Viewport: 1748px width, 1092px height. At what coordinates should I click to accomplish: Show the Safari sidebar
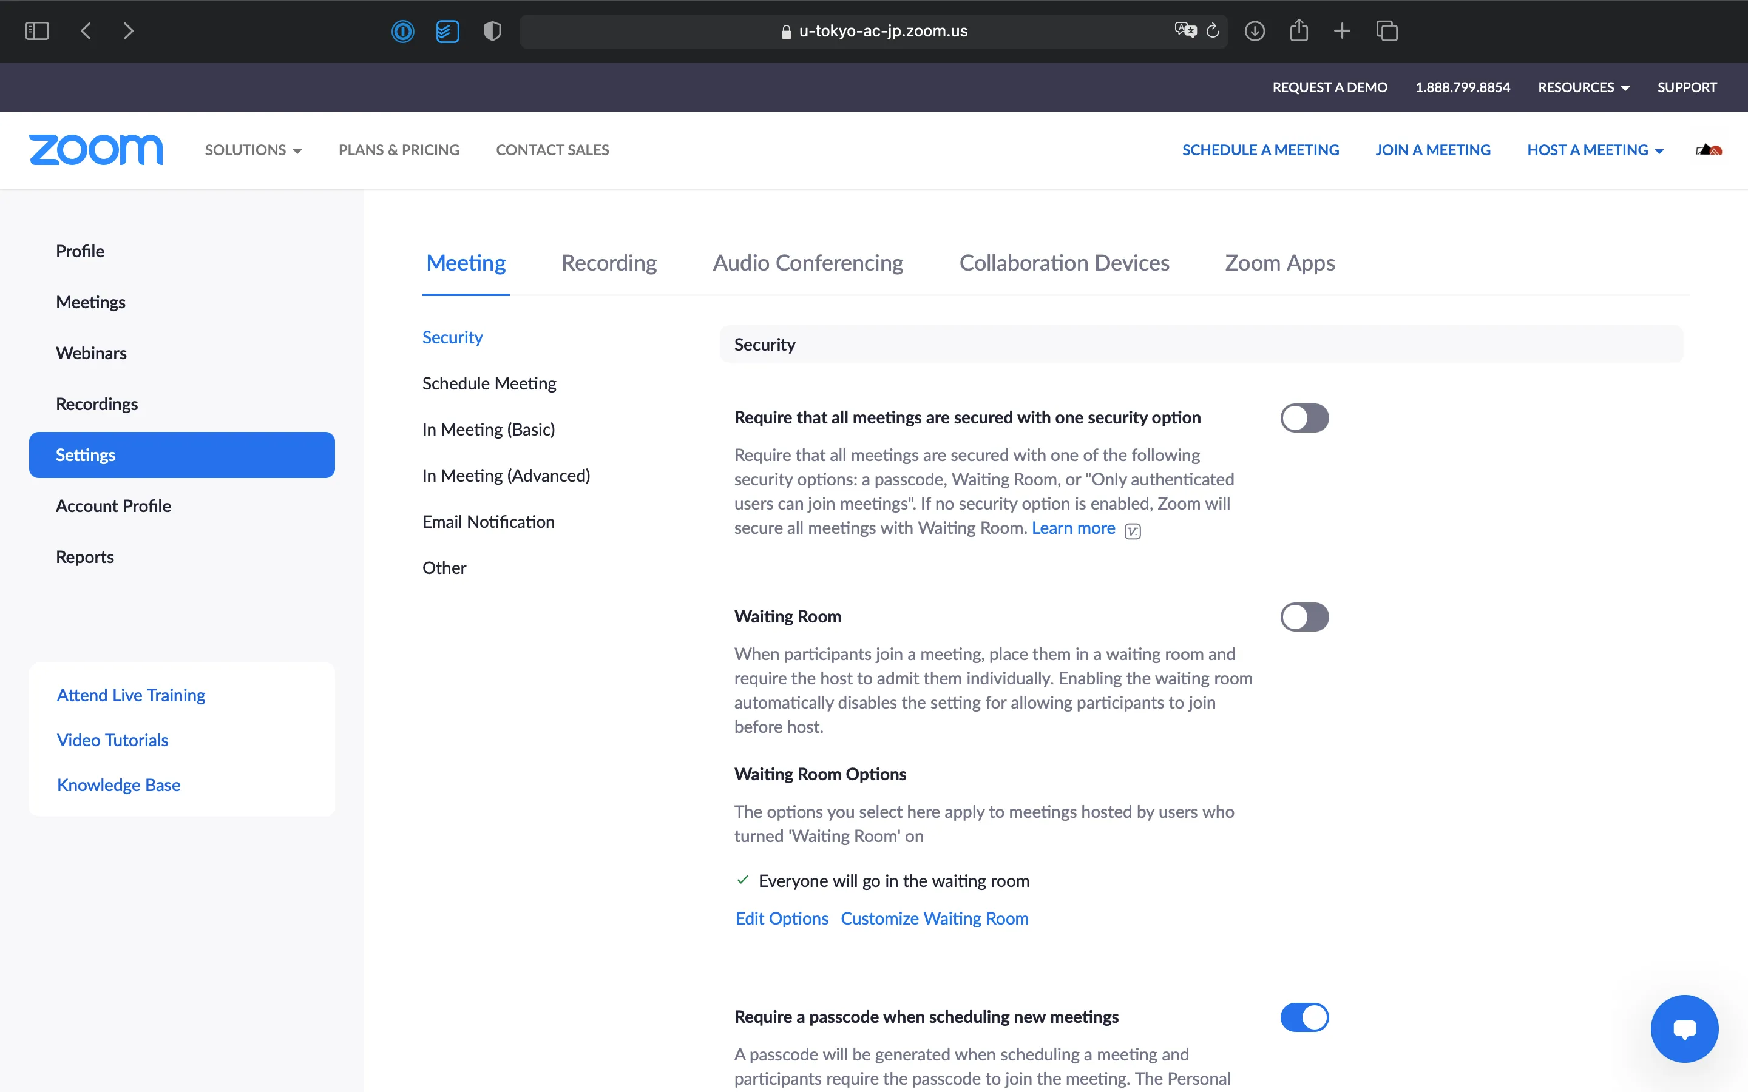pos(37,31)
